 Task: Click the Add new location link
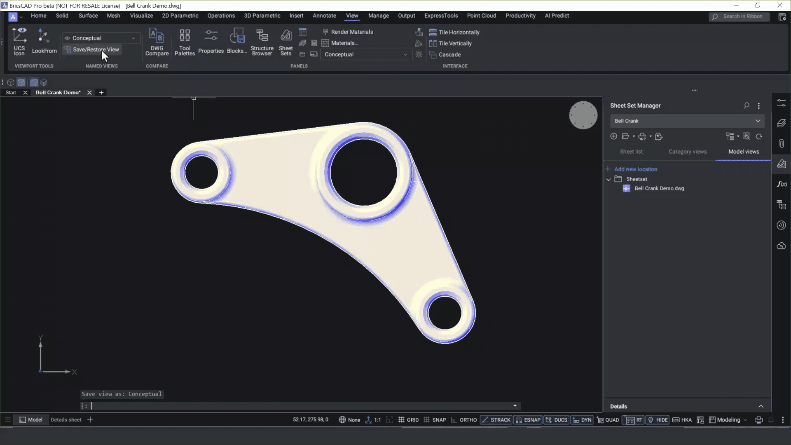coord(635,169)
